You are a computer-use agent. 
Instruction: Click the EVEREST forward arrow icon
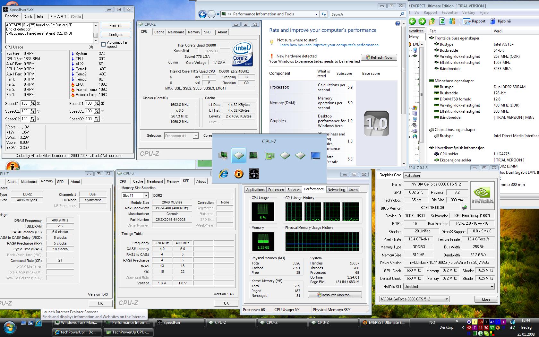pyautogui.click(x=422, y=21)
